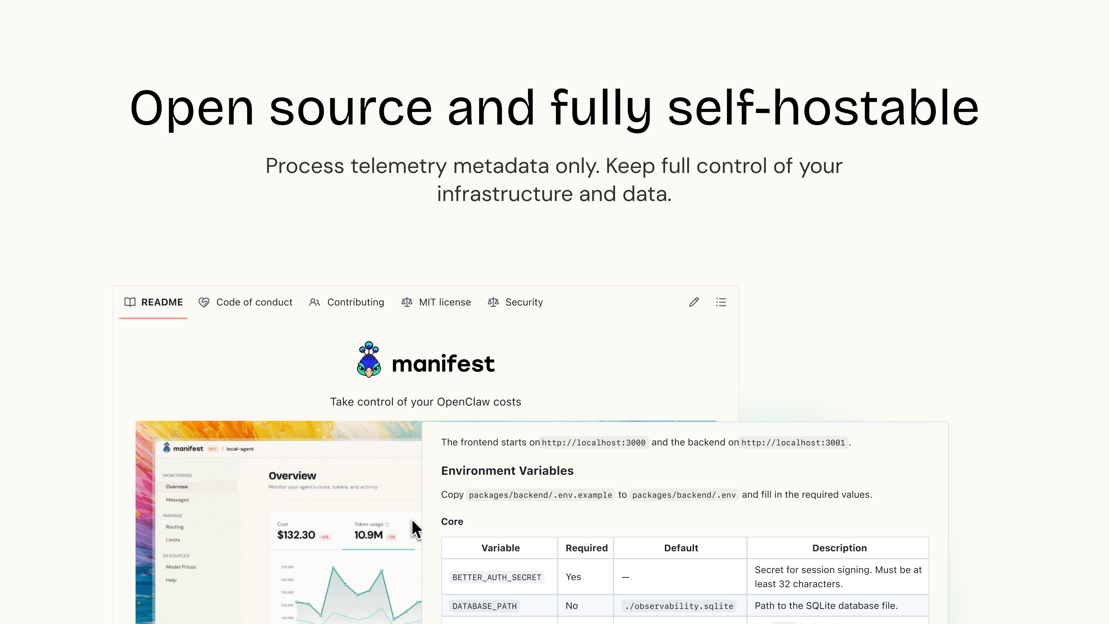1109x624 pixels.
Task: Click the BETTER_AUTH_SECRET variable cell
Action: [x=496, y=577]
